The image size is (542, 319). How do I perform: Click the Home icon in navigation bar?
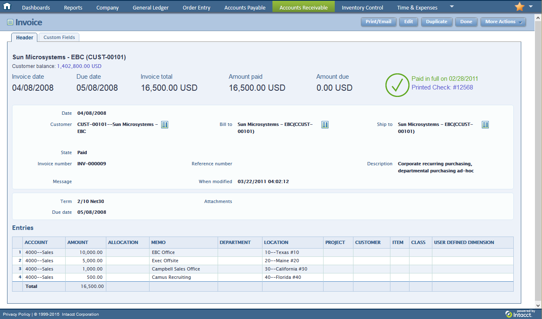7,6
